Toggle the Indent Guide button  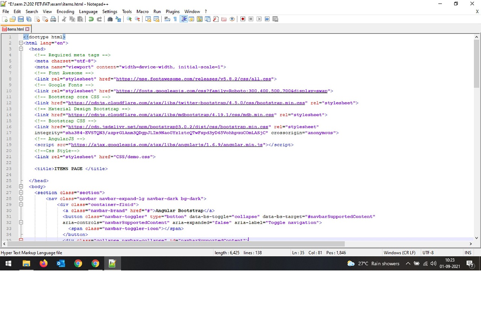pyautogui.click(x=184, y=19)
